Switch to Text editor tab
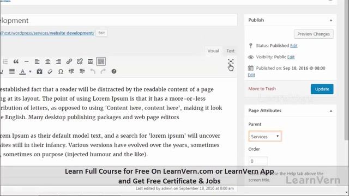Screen dimensions: 349x196 pyautogui.click(x=230, y=51)
